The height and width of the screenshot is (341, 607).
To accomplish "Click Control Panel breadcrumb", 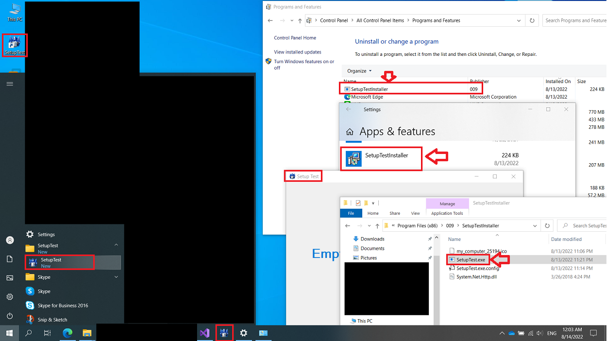I will click(334, 20).
